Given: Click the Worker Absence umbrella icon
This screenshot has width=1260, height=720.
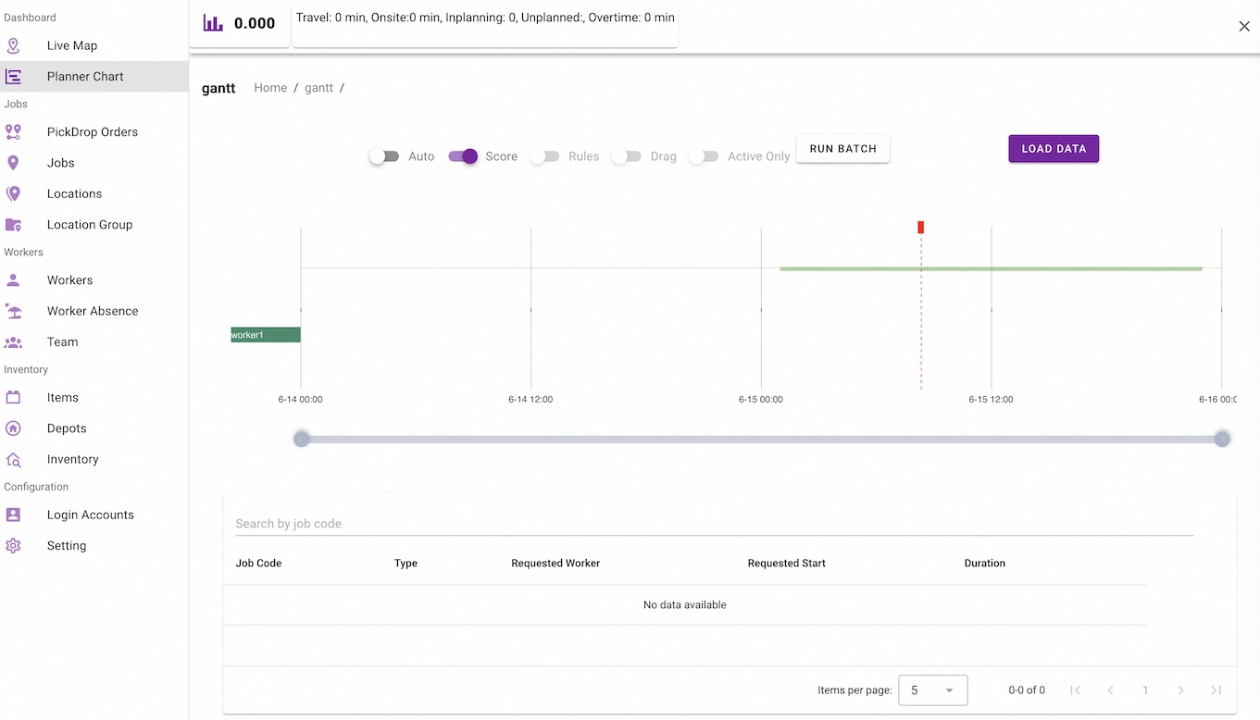Looking at the screenshot, I should point(13,311).
